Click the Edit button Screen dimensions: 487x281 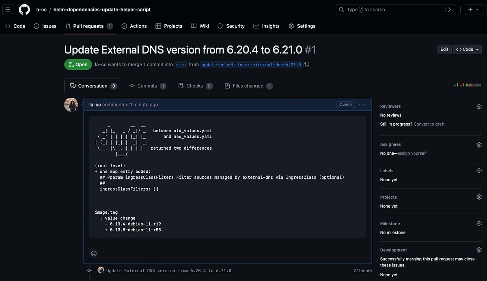pos(444,49)
